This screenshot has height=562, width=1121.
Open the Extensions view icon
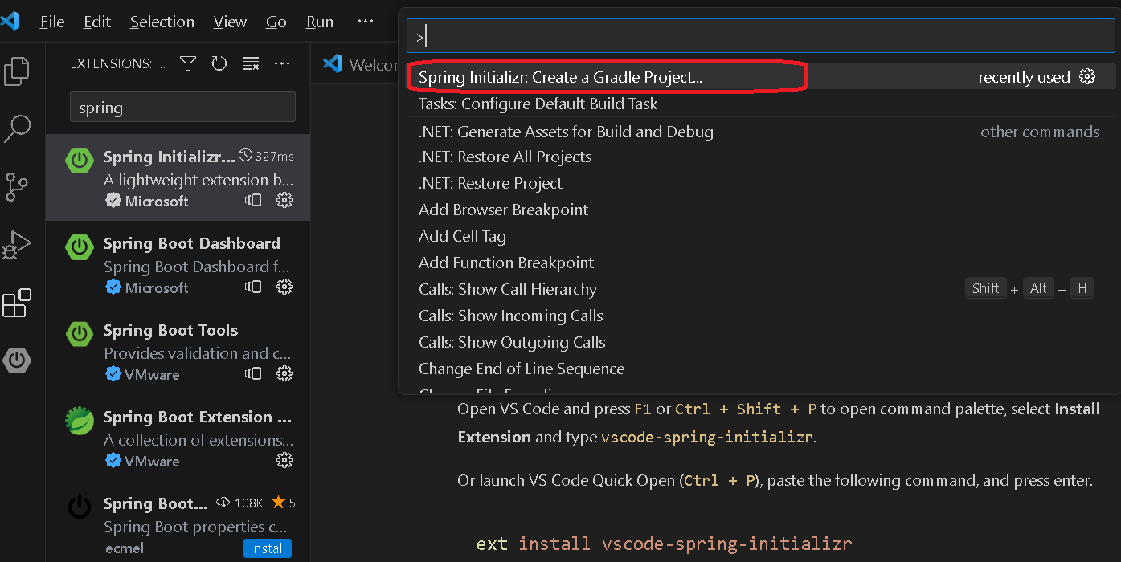tap(17, 303)
